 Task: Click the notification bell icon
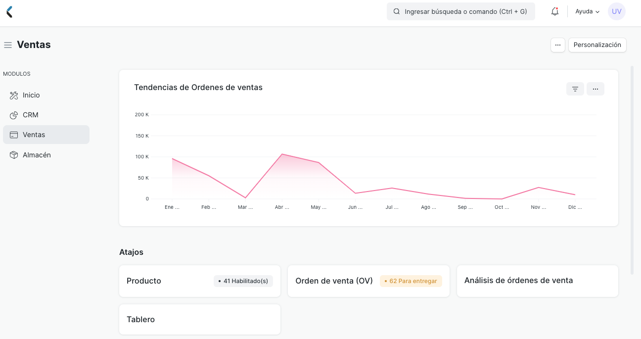tap(554, 11)
